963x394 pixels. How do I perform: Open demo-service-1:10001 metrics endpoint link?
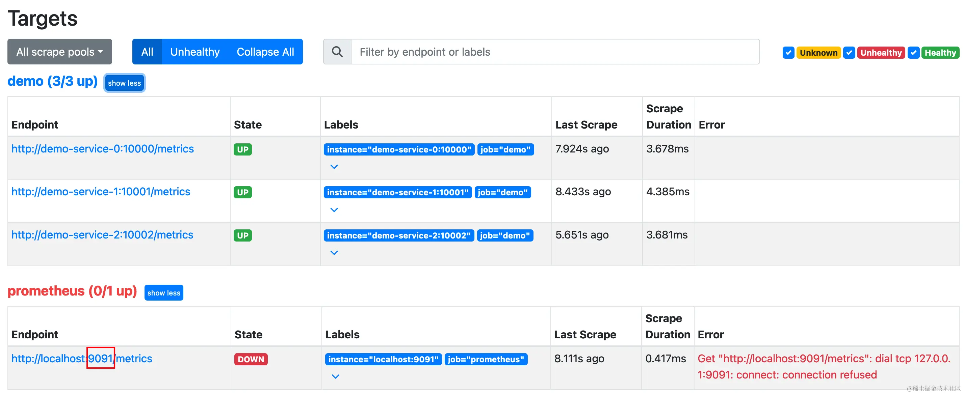click(101, 192)
